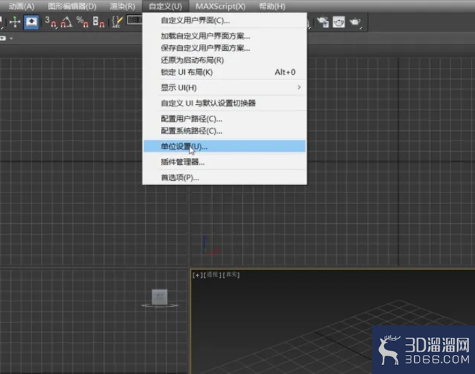
Task: Click render production teapot icon
Action: 355,22
